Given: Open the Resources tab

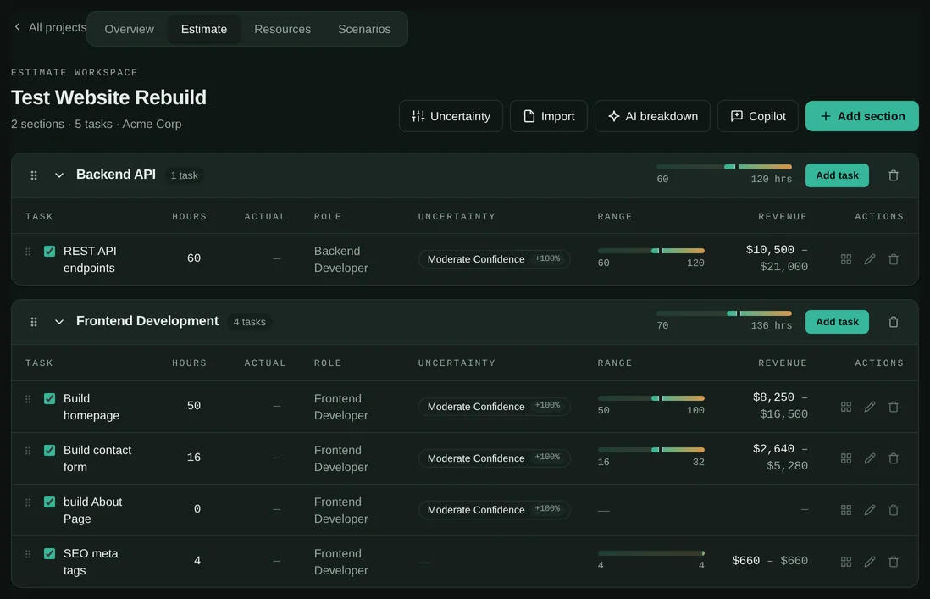Looking at the screenshot, I should 282,29.
